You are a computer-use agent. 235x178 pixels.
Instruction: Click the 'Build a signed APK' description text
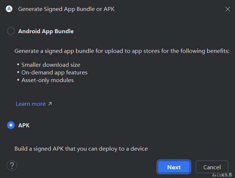click(81, 149)
